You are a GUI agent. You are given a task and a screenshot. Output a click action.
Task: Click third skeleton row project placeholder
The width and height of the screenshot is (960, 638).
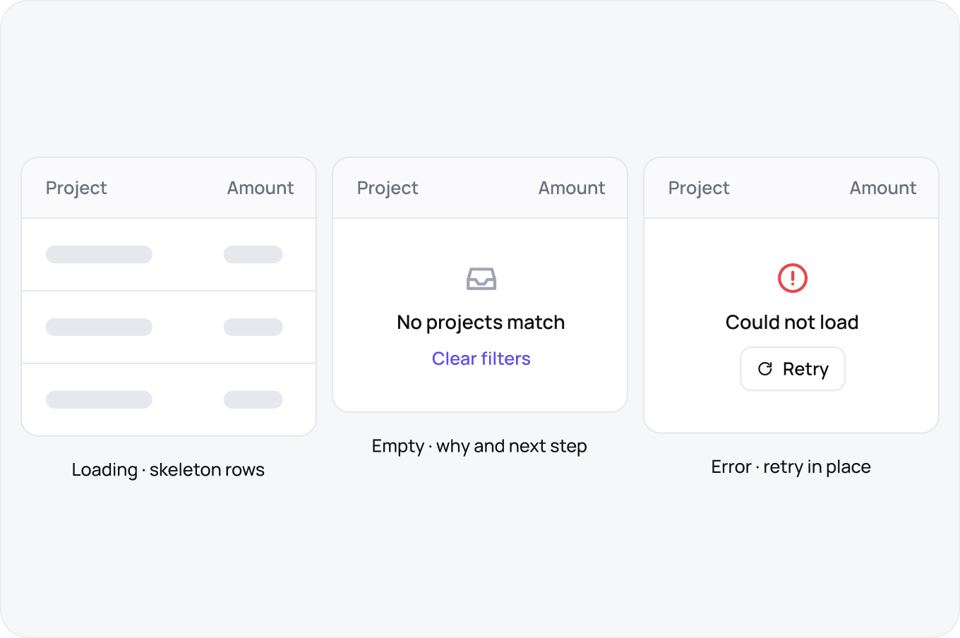tap(99, 399)
